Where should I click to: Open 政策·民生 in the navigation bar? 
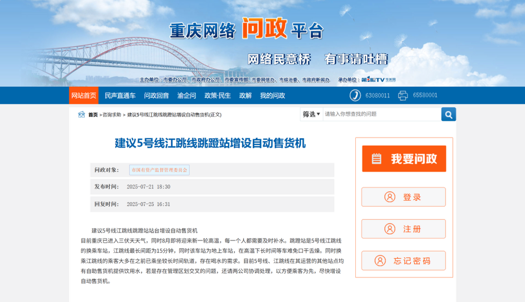pyautogui.click(x=218, y=96)
